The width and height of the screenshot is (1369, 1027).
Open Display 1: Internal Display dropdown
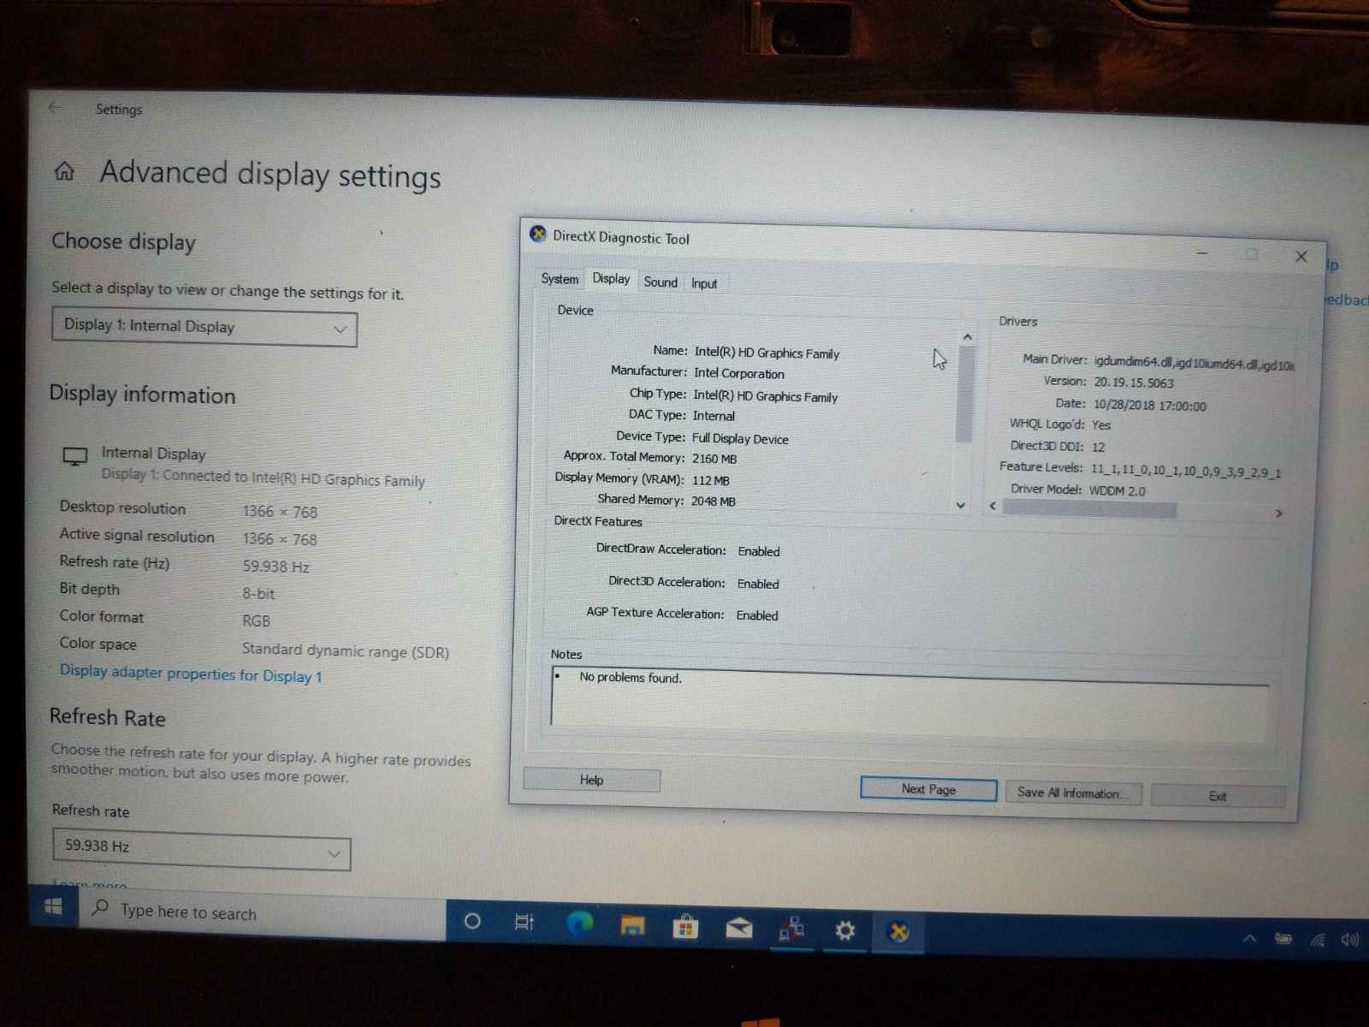coord(204,328)
